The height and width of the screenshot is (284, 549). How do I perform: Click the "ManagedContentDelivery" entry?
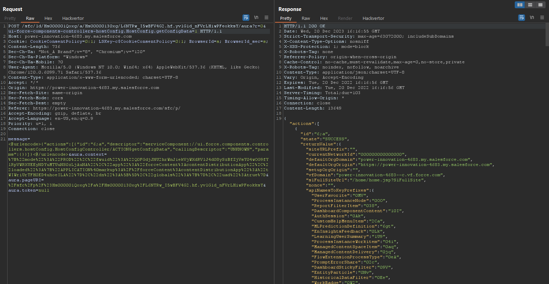pyautogui.click(x=354, y=252)
